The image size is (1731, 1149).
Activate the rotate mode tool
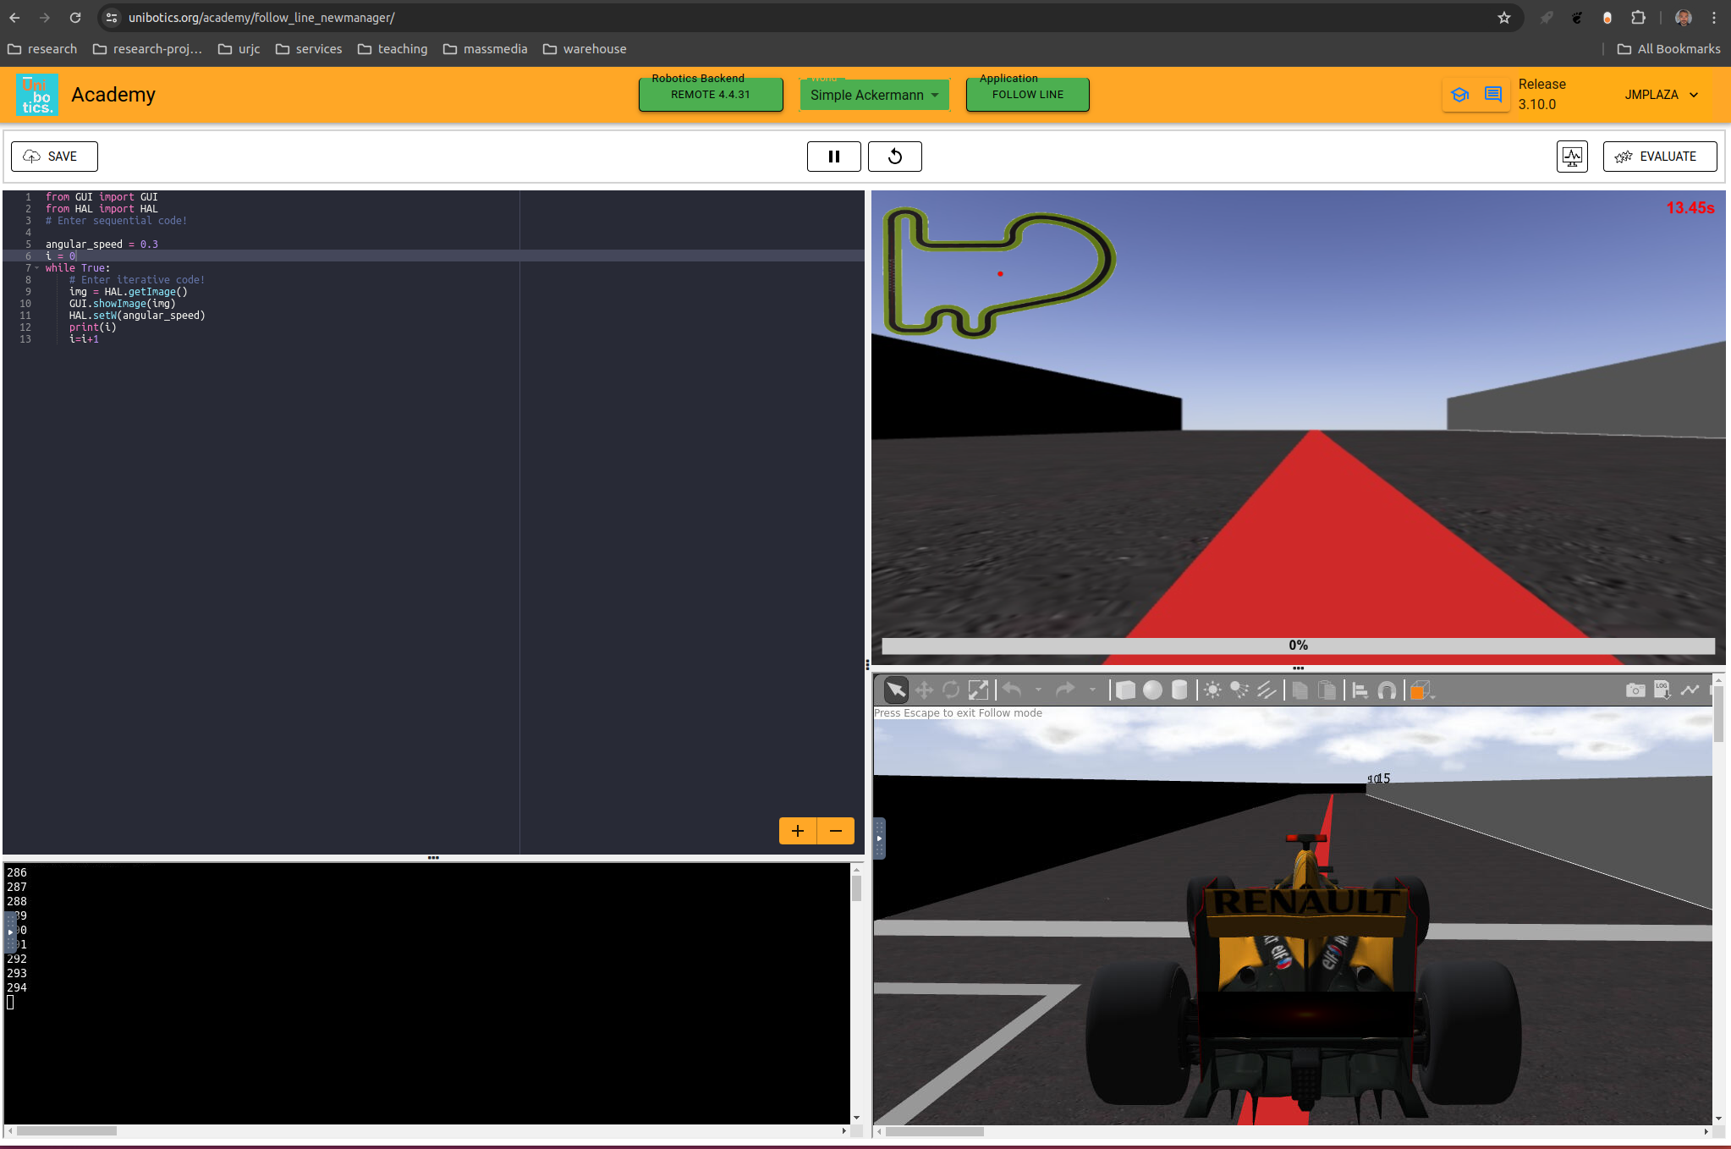[x=951, y=690]
